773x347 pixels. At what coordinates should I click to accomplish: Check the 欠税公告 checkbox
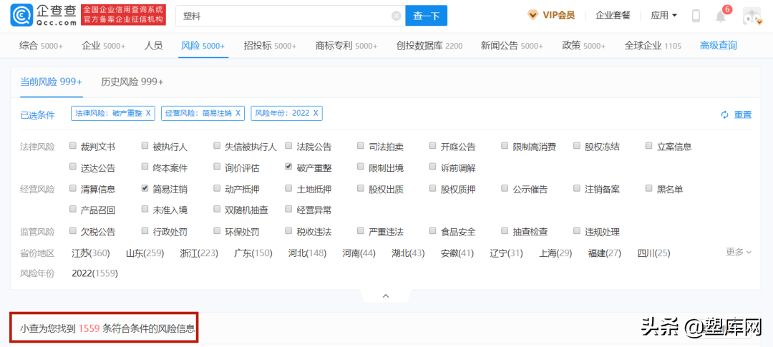[73, 230]
